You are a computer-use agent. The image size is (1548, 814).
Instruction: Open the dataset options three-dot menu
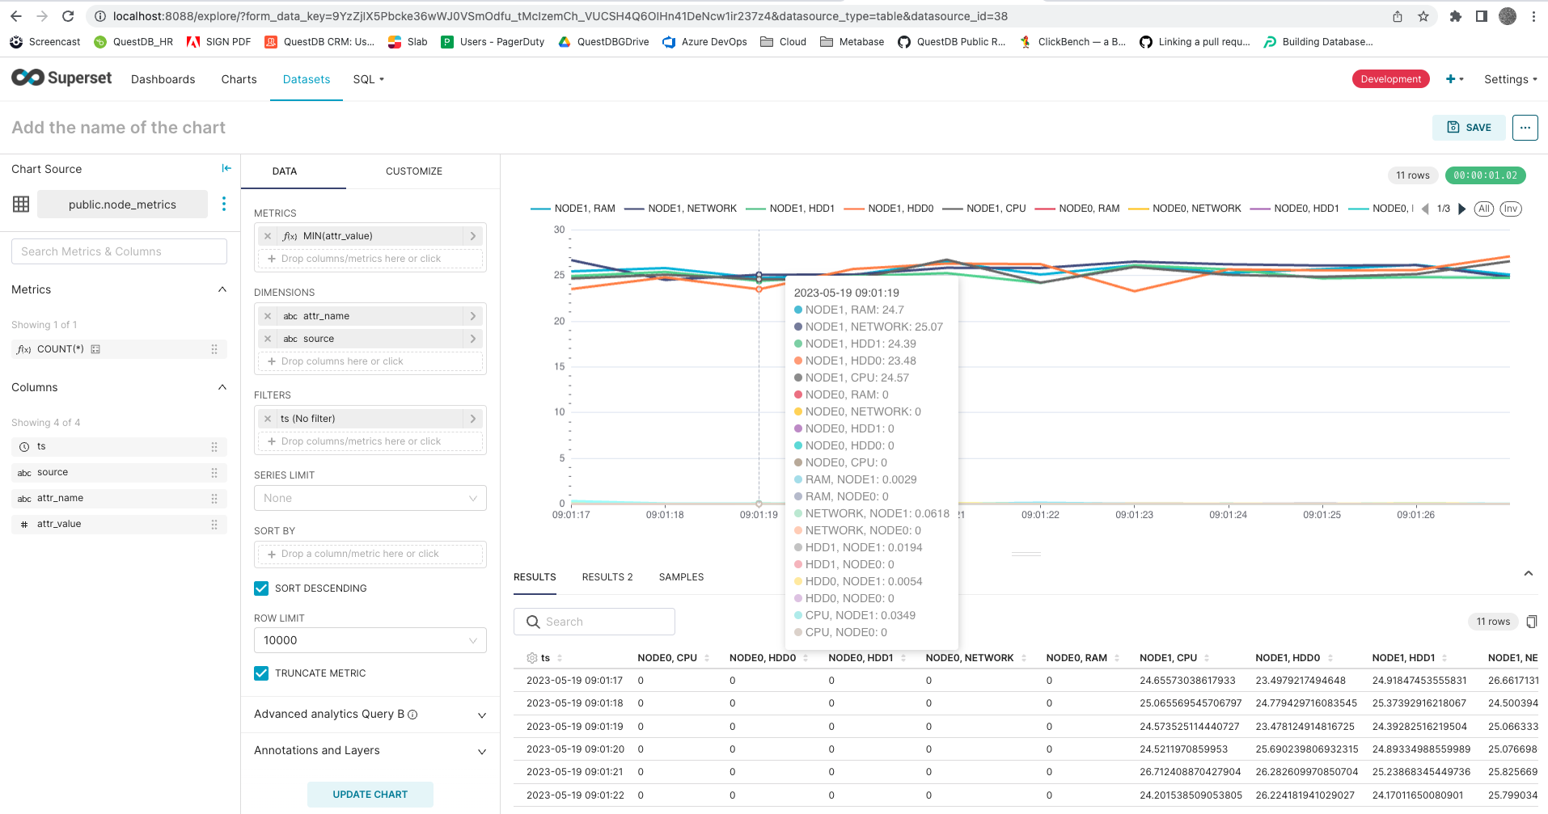tap(224, 204)
